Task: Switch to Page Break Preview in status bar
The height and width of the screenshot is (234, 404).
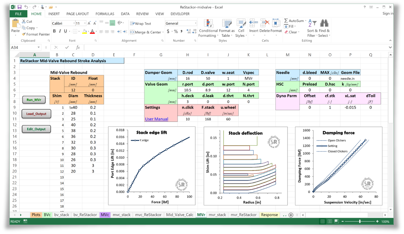Action: pyautogui.click(x=337, y=221)
